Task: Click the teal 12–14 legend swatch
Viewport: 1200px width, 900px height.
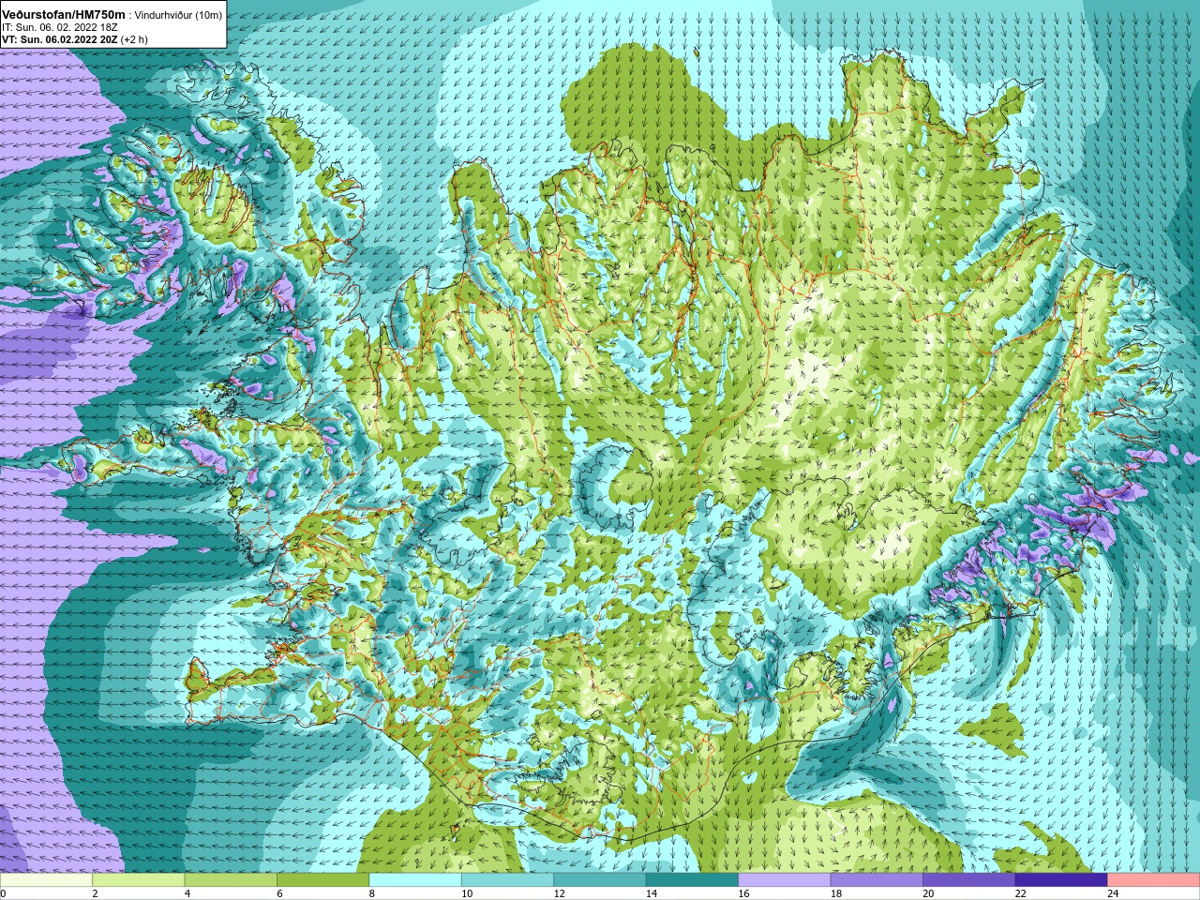Action: [600, 880]
